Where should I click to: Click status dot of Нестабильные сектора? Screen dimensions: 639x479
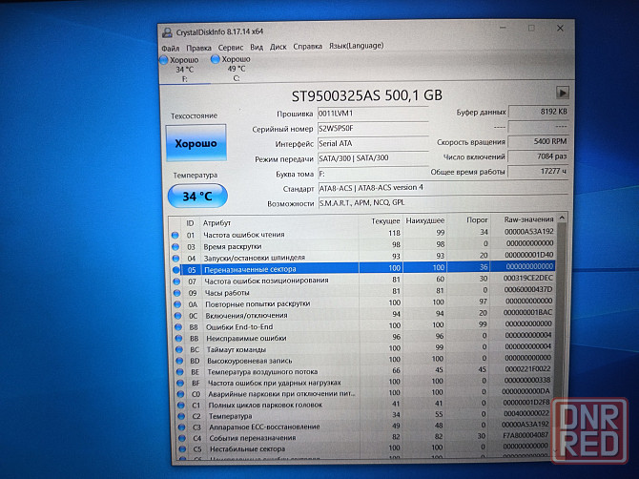182,448
